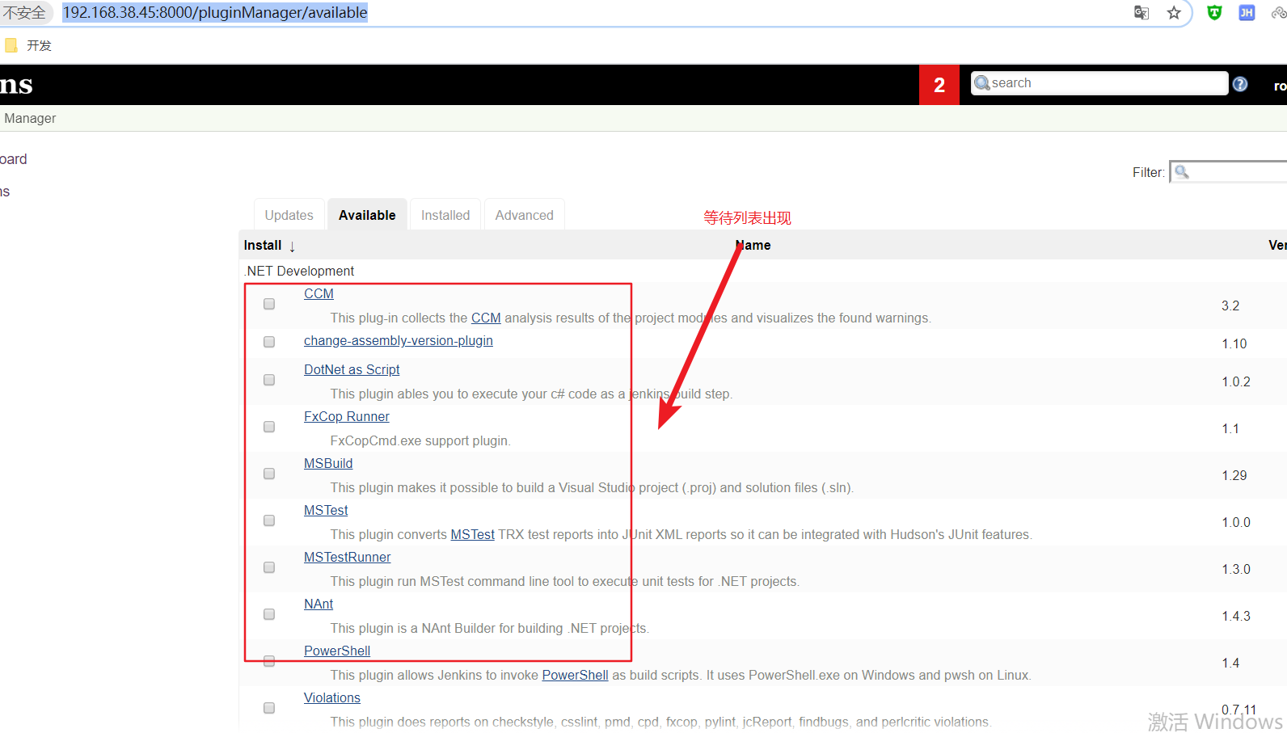Click PowerShell link in the build scripts description
The height and width of the screenshot is (733, 1287).
pos(575,675)
